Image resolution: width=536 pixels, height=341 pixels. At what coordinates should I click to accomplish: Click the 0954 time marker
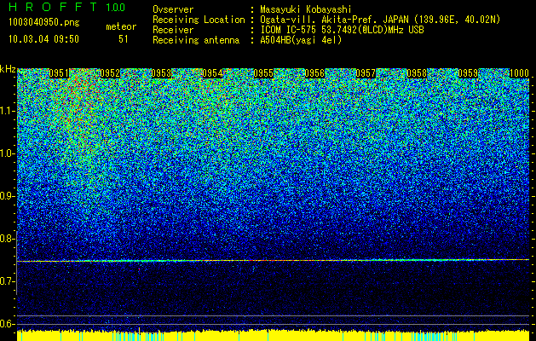(212, 73)
